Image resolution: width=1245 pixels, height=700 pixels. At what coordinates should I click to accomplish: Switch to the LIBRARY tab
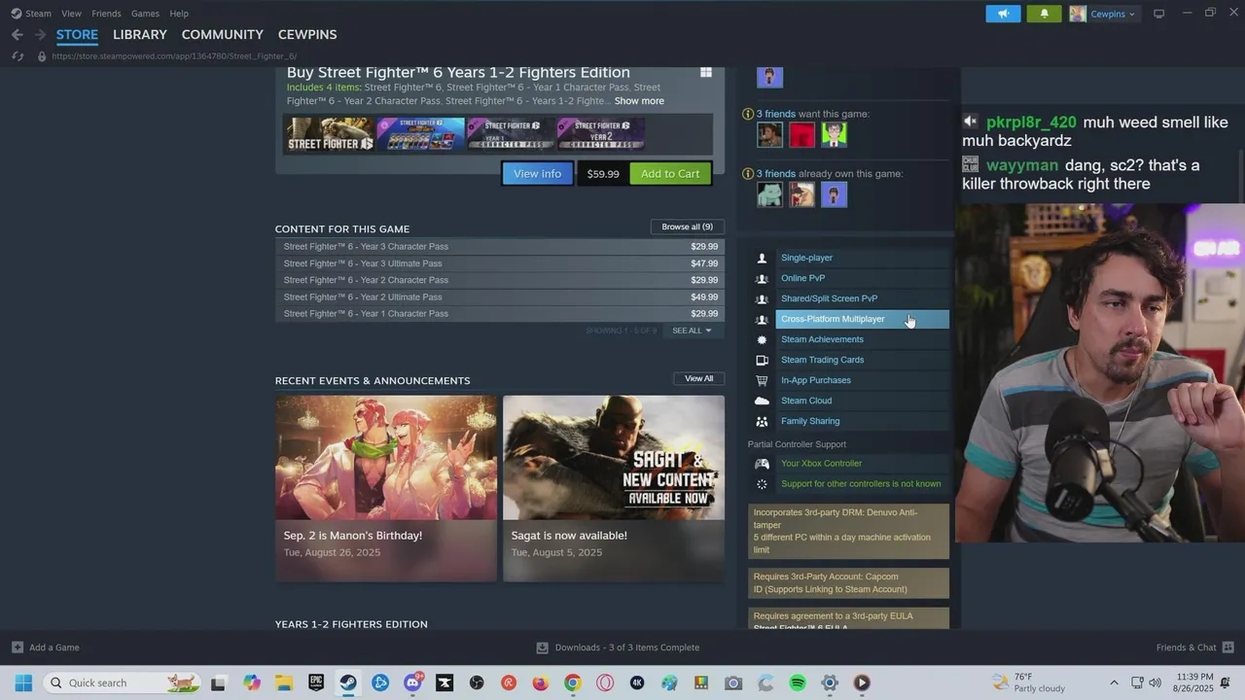pos(140,34)
